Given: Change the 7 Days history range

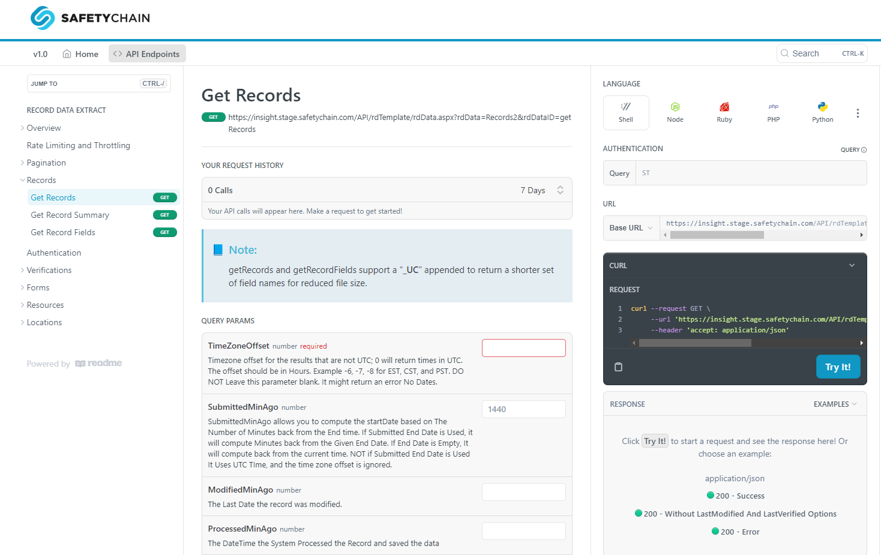Looking at the screenshot, I should (542, 190).
